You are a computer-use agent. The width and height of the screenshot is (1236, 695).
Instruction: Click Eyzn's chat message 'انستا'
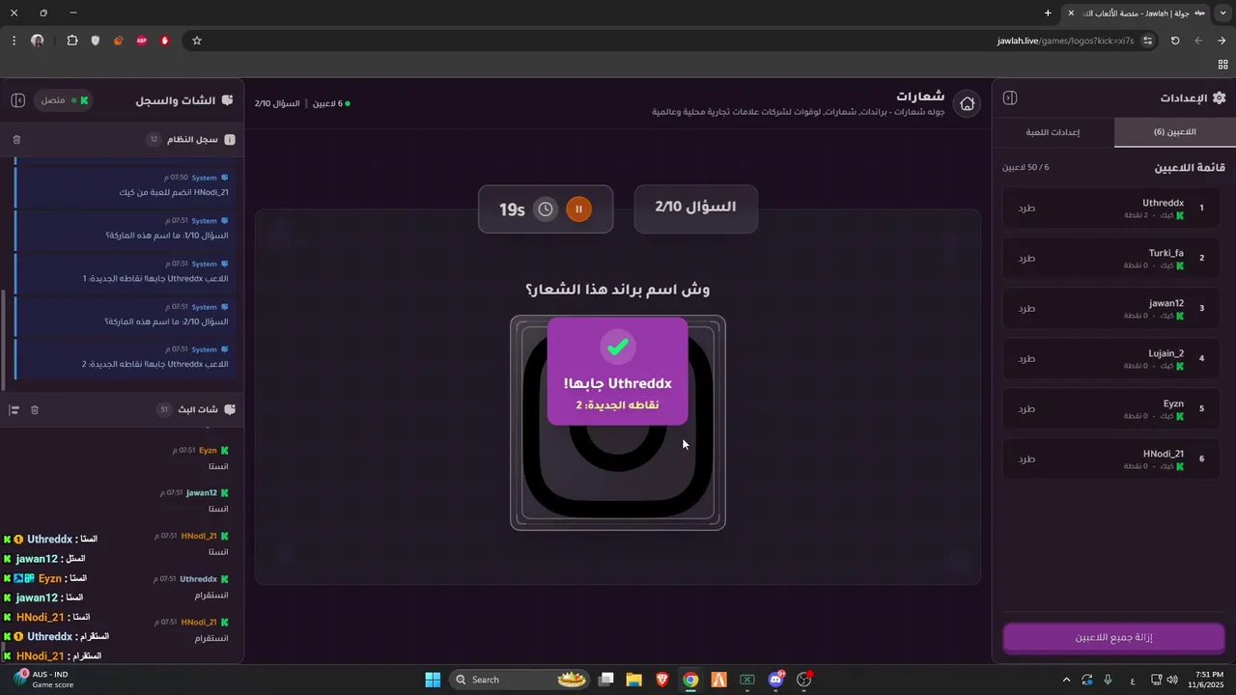tap(219, 466)
